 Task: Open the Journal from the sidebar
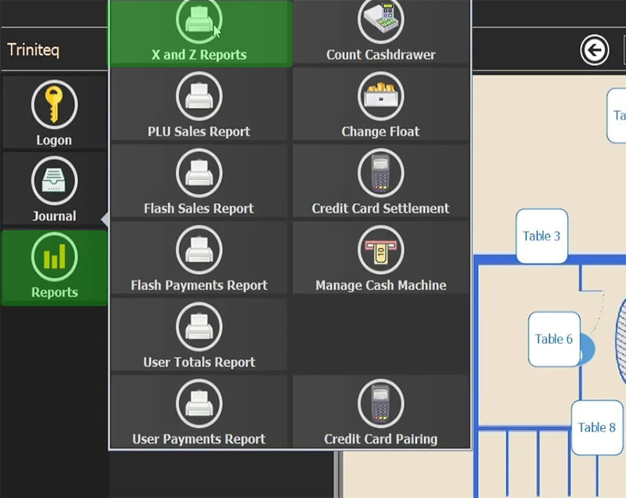[54, 189]
